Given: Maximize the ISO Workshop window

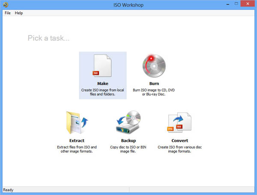Looking at the screenshot, I should point(236,3).
